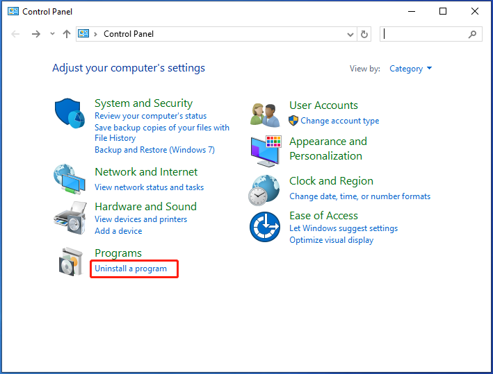Minimize the Control Panel window
Viewport: 493px width, 374px height.
coord(412,12)
